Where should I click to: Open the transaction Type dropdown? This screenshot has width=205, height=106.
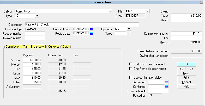click(x=37, y=16)
